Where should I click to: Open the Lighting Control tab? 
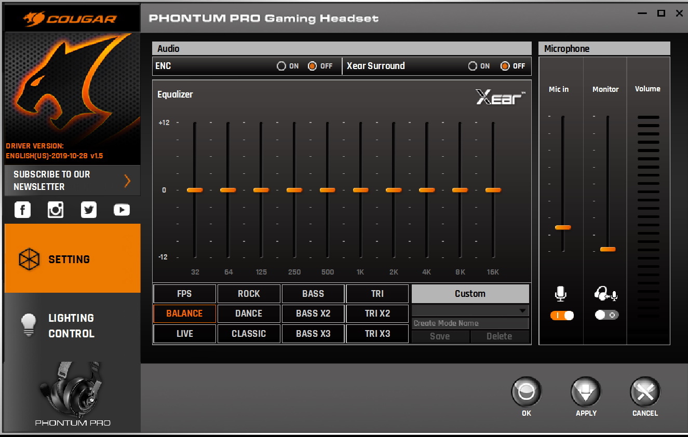coord(72,326)
